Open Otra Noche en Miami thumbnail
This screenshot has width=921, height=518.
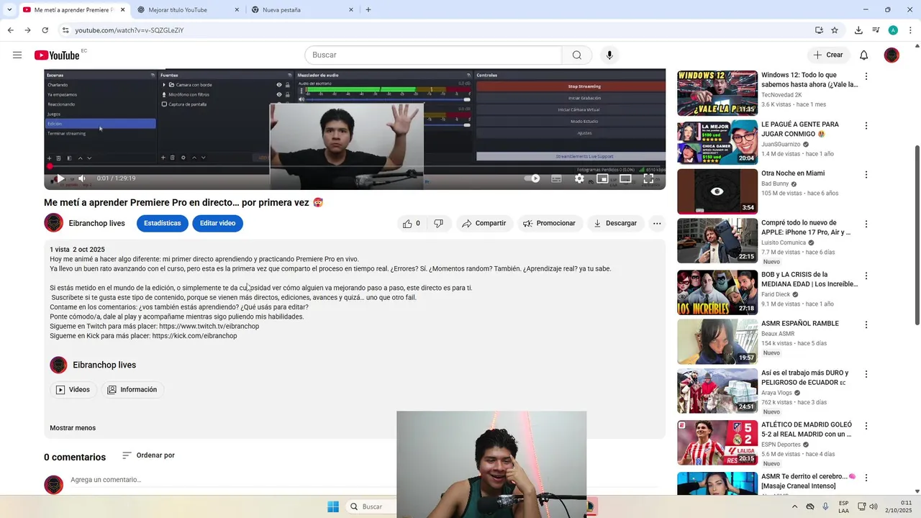point(717,191)
